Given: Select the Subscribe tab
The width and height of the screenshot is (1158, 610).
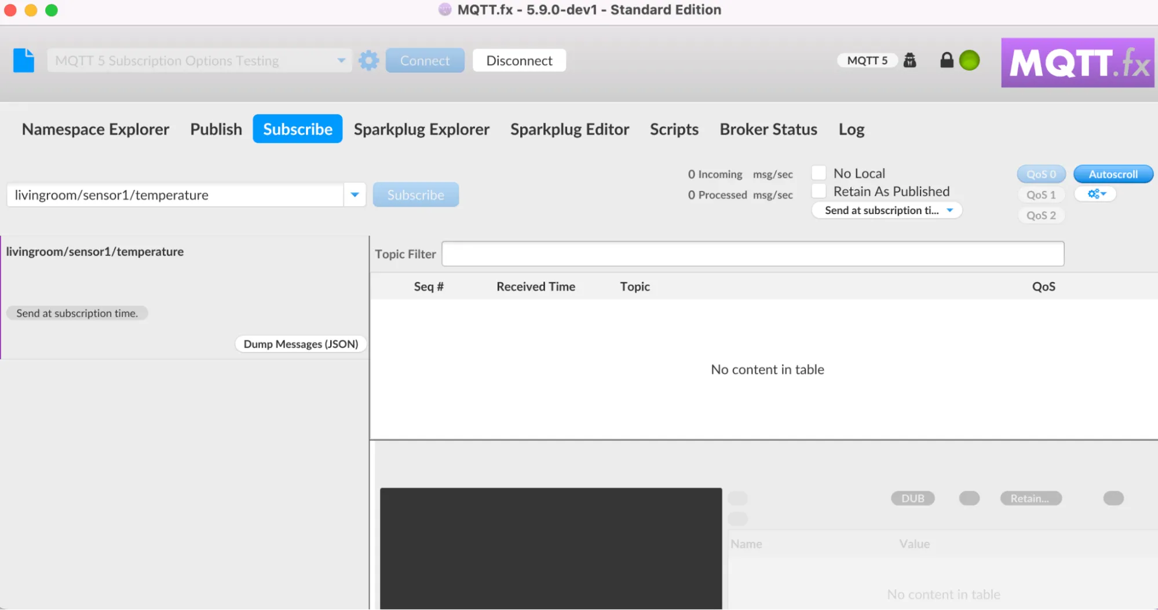Looking at the screenshot, I should pos(298,129).
